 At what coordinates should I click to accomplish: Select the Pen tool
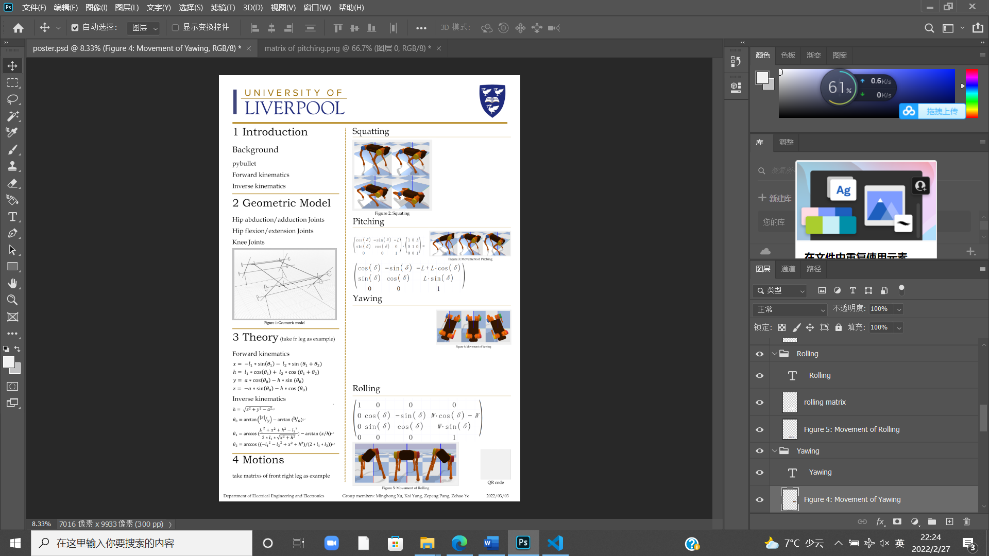coord(12,233)
